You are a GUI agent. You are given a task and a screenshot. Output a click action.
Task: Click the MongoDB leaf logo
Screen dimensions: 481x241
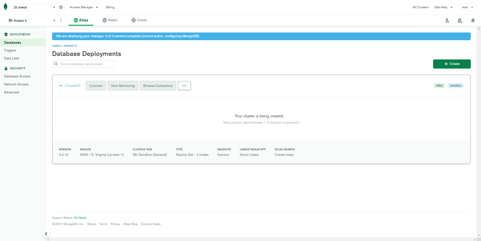[6, 7]
